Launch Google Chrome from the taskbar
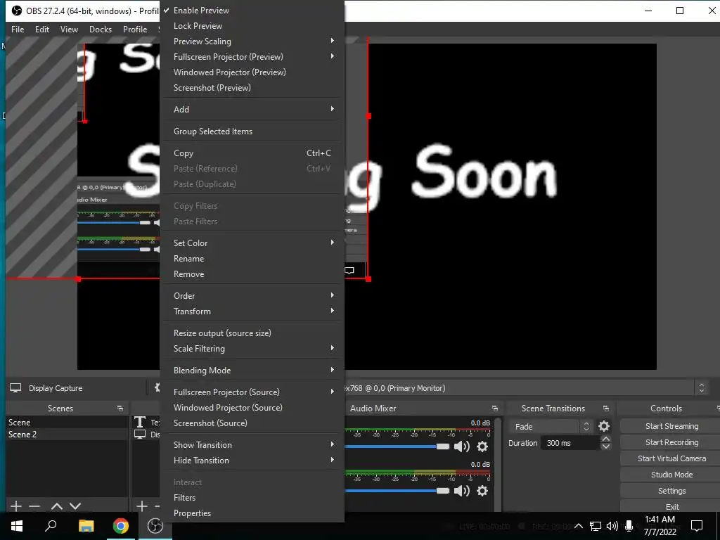720x540 pixels. [x=121, y=526]
